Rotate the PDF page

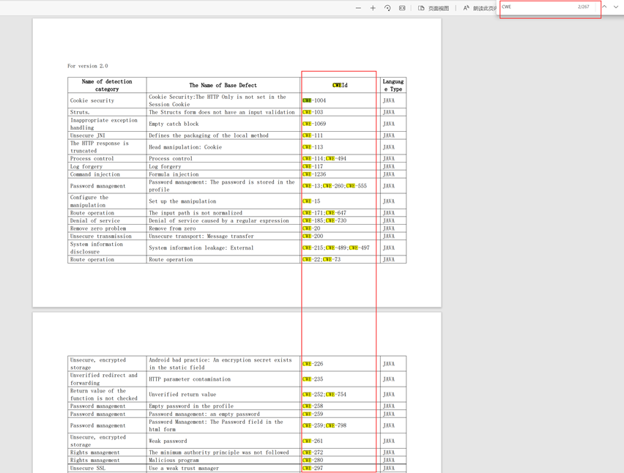[387, 8]
